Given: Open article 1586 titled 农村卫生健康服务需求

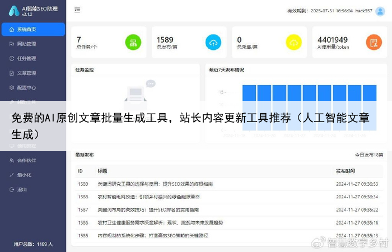Looking at the screenshot, I should (160, 222).
